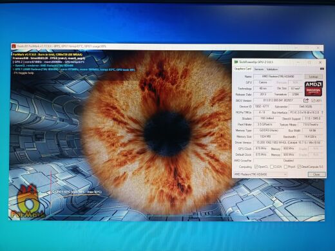Click the GPU Clock field showing 875 MHz
The height and width of the screenshot is (251, 335).
point(261,149)
